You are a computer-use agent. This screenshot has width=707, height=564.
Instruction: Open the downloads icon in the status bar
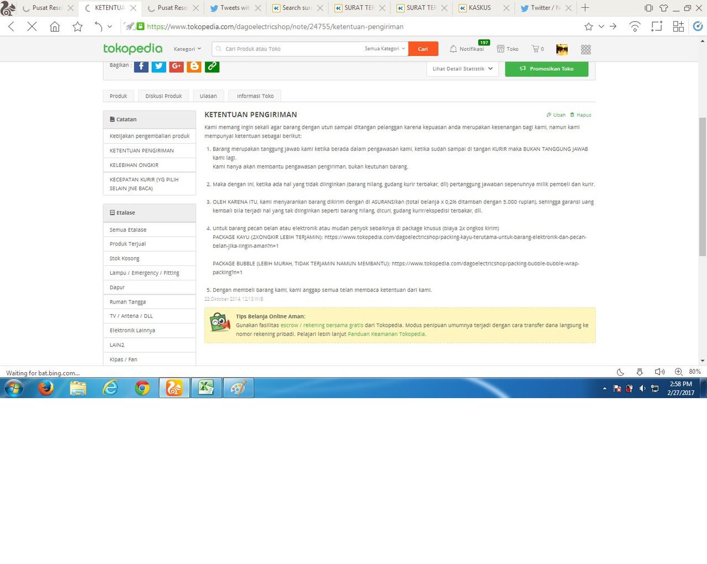point(640,372)
